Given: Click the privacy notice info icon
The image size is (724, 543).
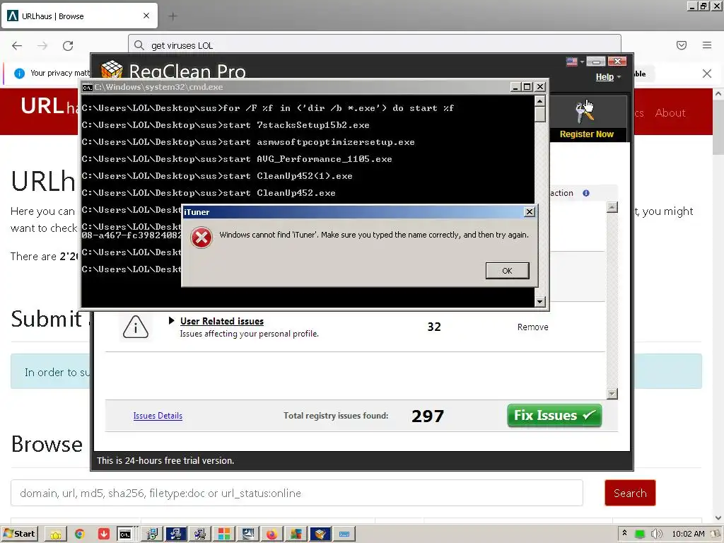Looking at the screenshot, I should [19, 73].
